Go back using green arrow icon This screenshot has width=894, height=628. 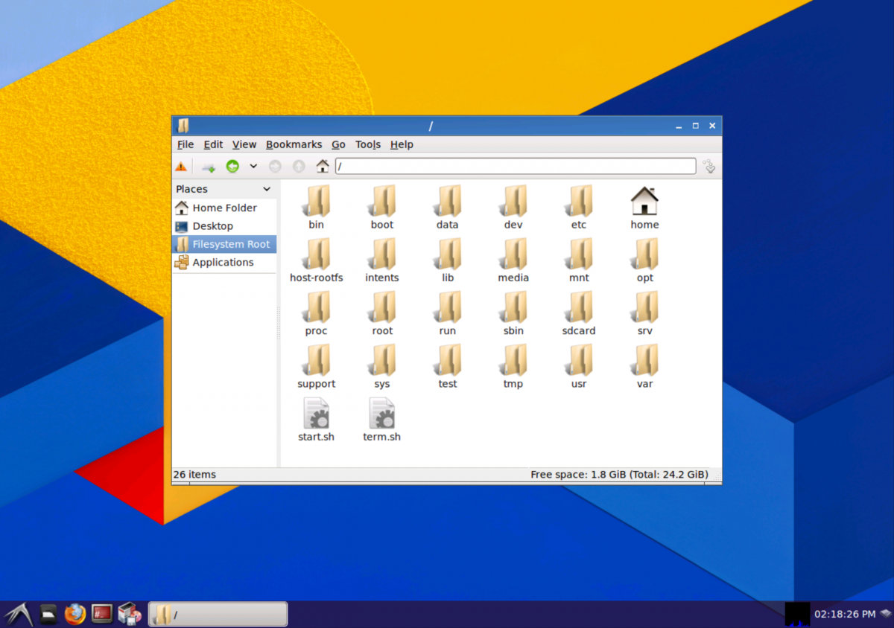[x=232, y=167]
